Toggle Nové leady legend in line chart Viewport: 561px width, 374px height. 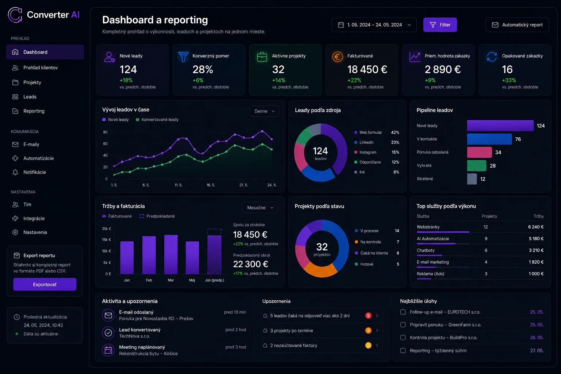click(x=115, y=119)
